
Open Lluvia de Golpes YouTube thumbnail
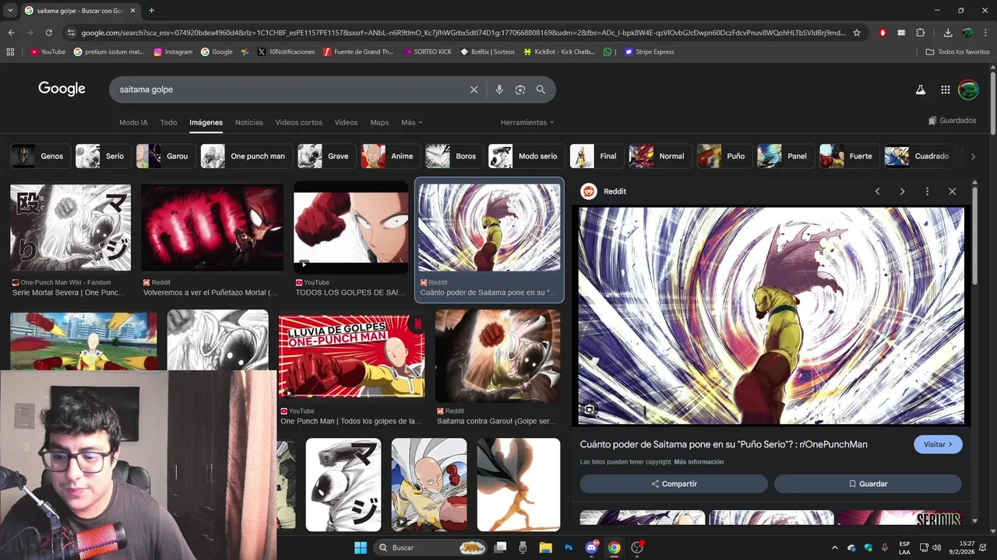pyautogui.click(x=351, y=356)
